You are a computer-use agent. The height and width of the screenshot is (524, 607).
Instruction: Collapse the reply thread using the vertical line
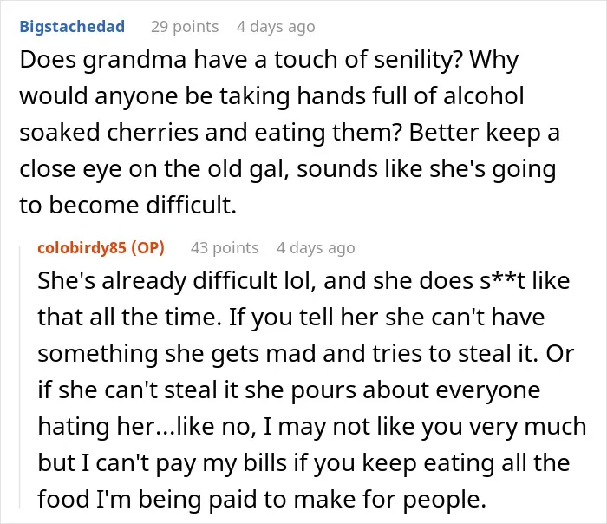tap(20, 377)
